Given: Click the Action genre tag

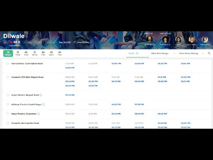Looking at the screenshot, I should (x=27, y=42).
